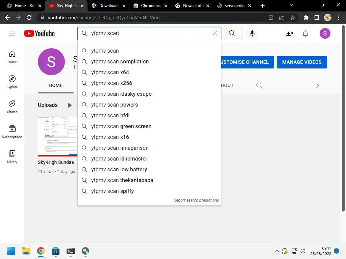Open the Chrome three-dot menu

pos(339,18)
